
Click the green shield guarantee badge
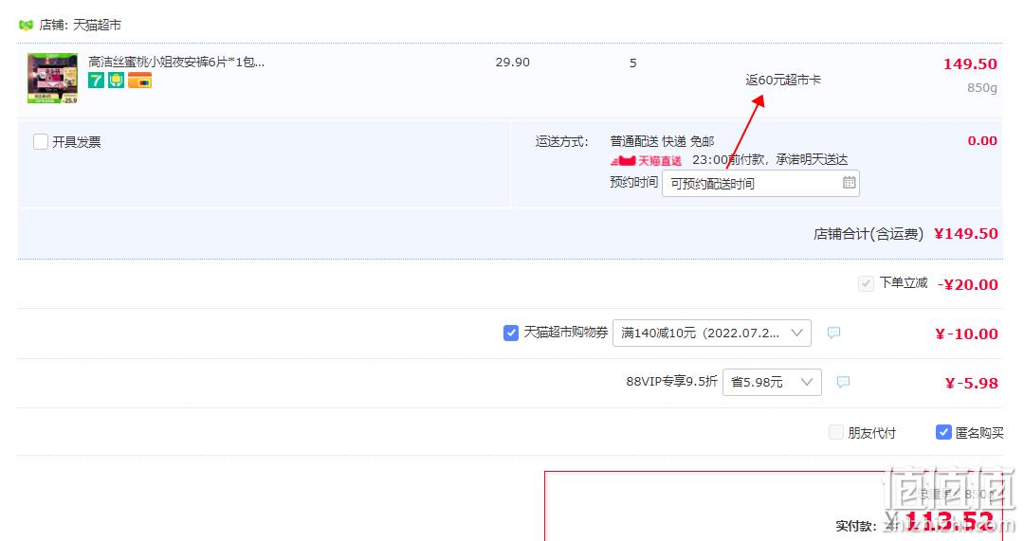tap(117, 81)
